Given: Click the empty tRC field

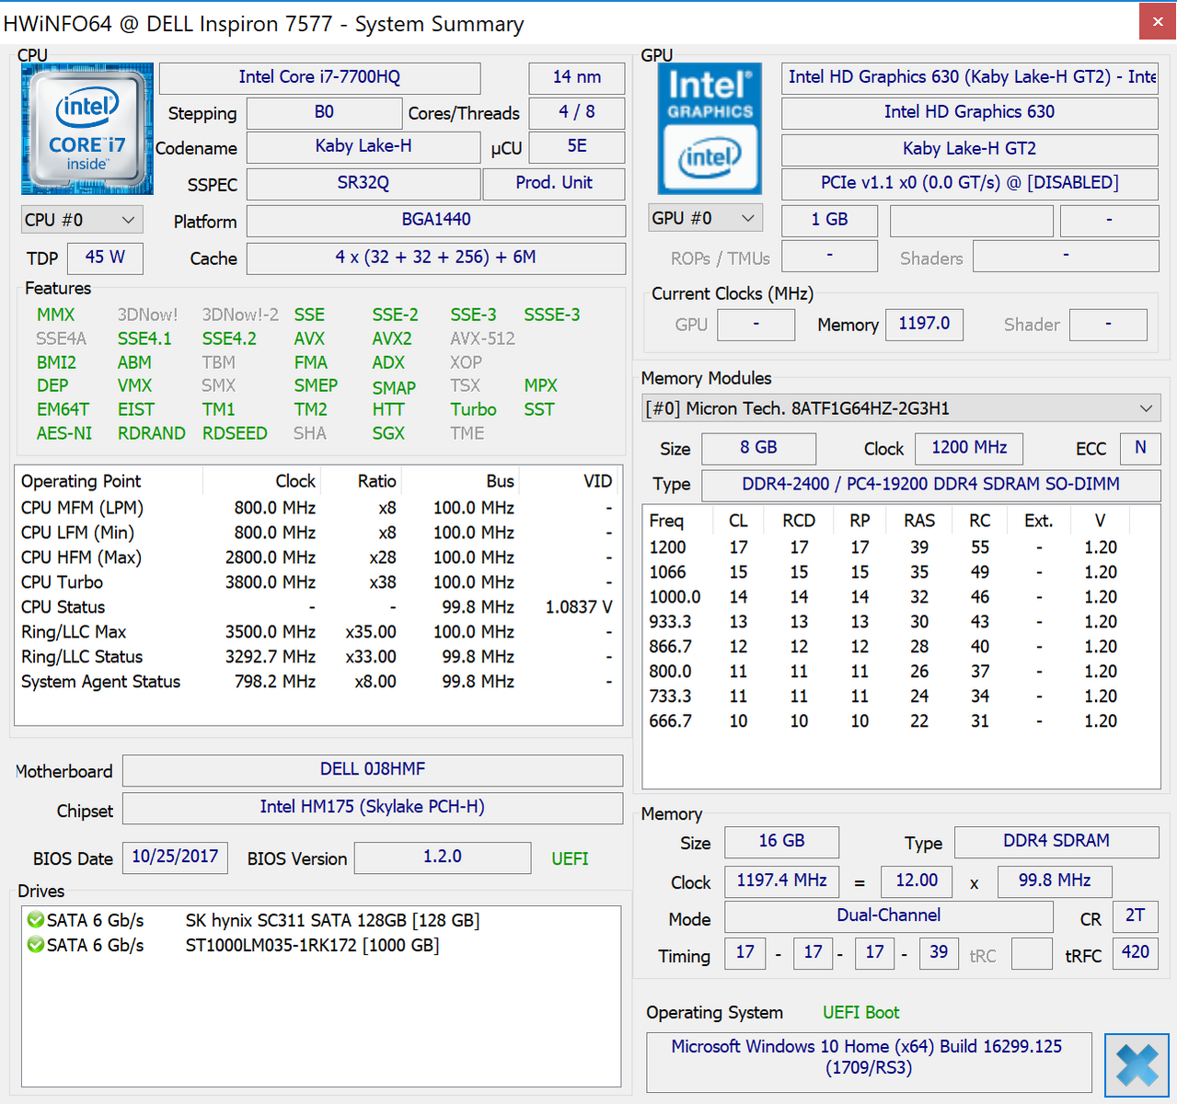Looking at the screenshot, I should click(x=1032, y=953).
